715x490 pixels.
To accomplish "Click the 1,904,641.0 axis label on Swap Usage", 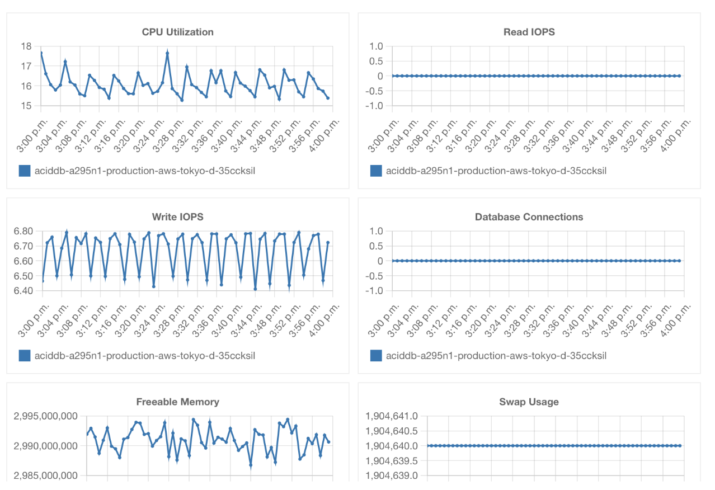I will pos(392,417).
